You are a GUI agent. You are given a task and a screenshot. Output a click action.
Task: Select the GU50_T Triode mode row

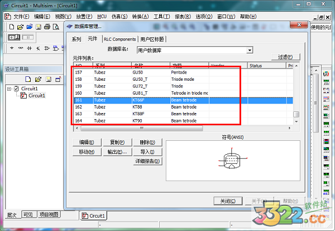coord(183,79)
